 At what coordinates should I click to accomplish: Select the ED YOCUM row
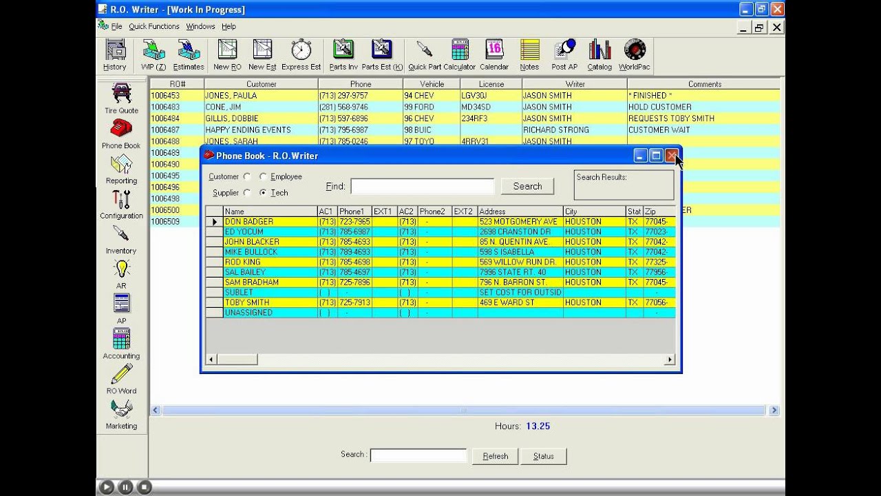(440, 232)
